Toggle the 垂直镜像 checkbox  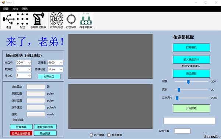109,135
